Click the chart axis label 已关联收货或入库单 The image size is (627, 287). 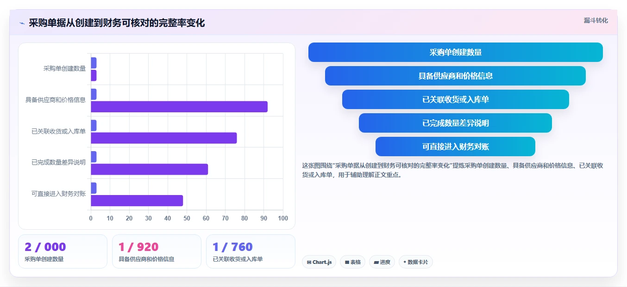(58, 131)
